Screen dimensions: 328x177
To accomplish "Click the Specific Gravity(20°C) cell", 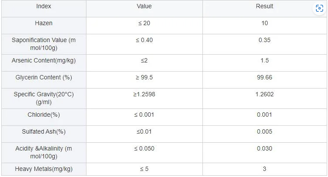I will pyautogui.click(x=44, y=98).
